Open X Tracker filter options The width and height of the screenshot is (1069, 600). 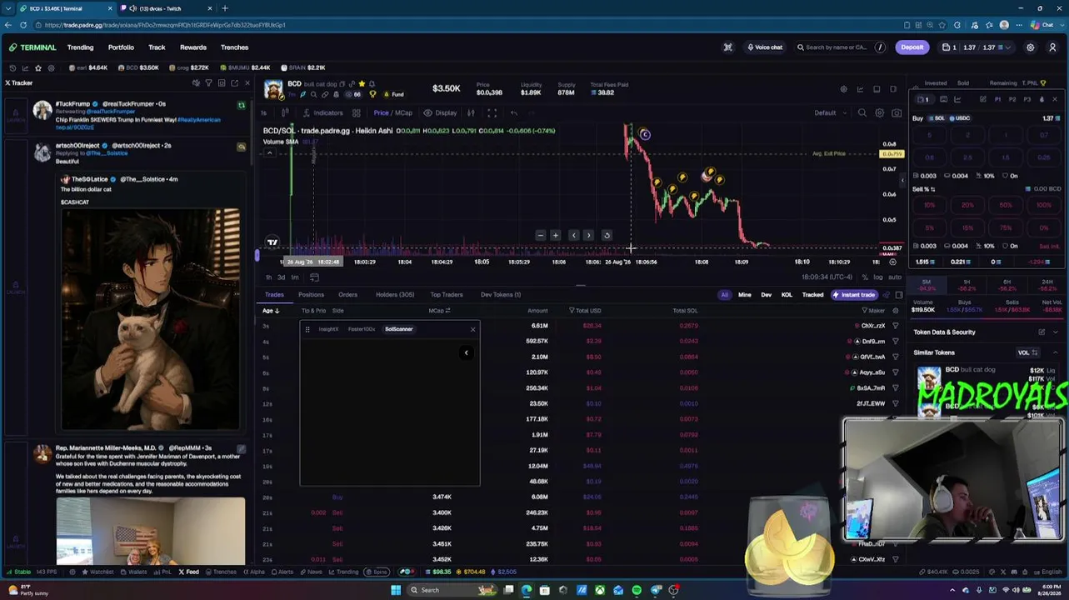[x=208, y=82]
